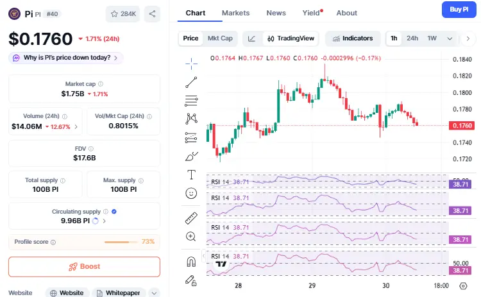
Task: Select the horizontal lines Fibonacci tool
Action: (191, 101)
